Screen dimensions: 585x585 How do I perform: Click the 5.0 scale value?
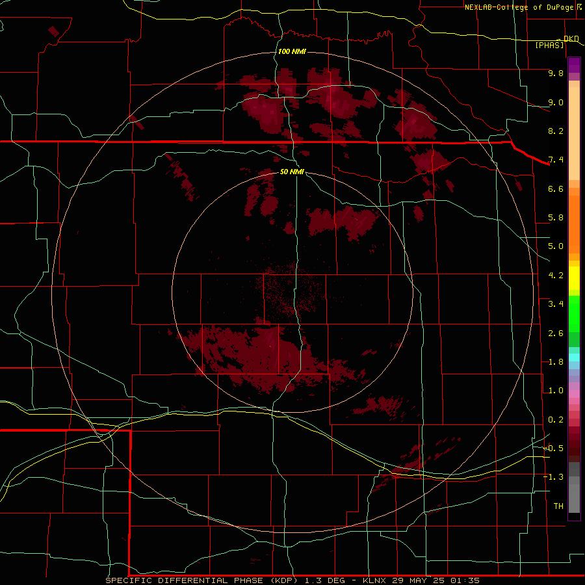point(556,246)
